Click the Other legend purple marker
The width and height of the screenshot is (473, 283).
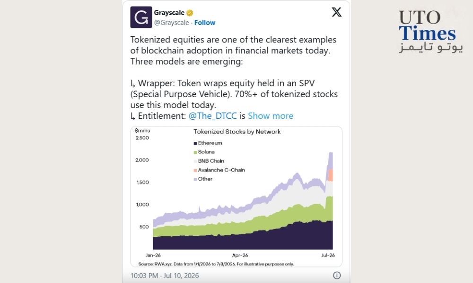coord(195,179)
